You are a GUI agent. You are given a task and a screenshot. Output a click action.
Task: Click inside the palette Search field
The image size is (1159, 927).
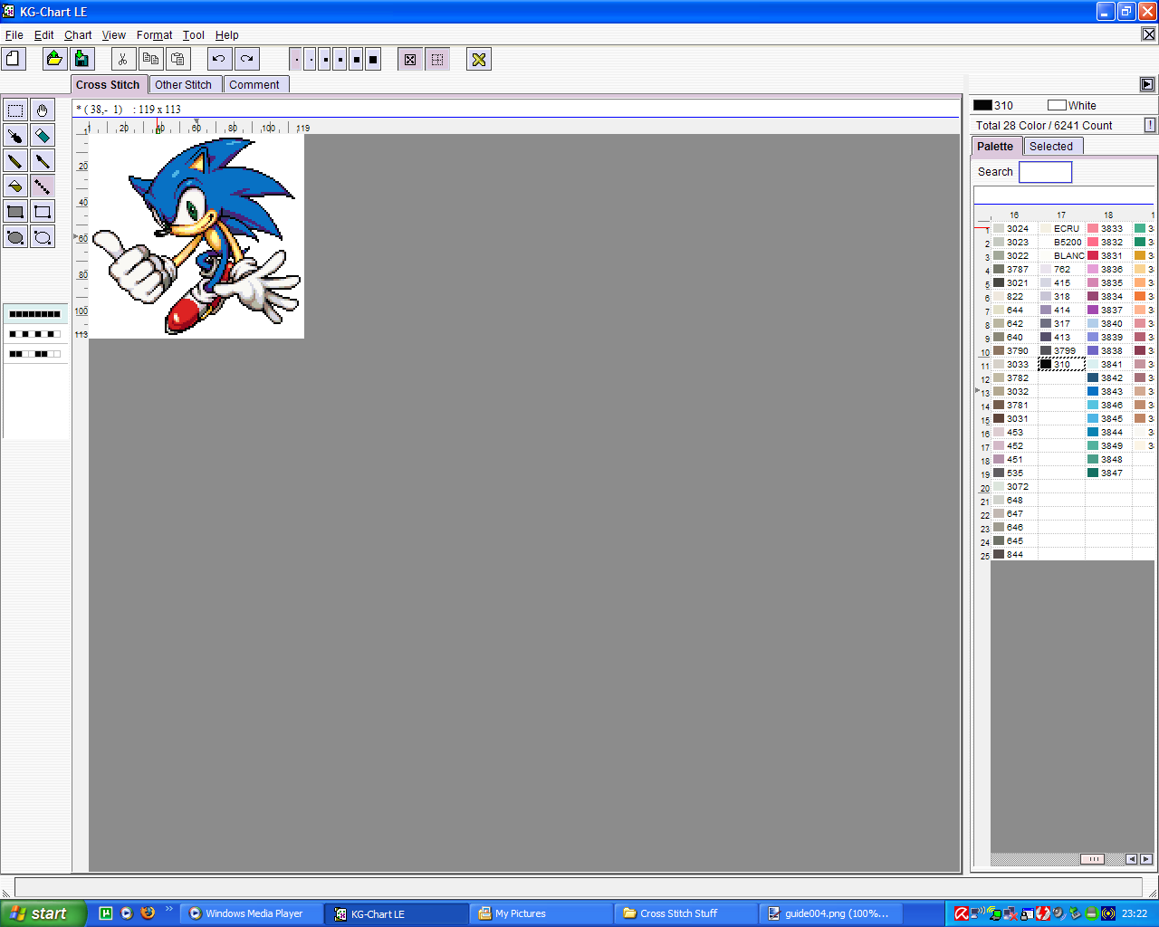click(1045, 172)
